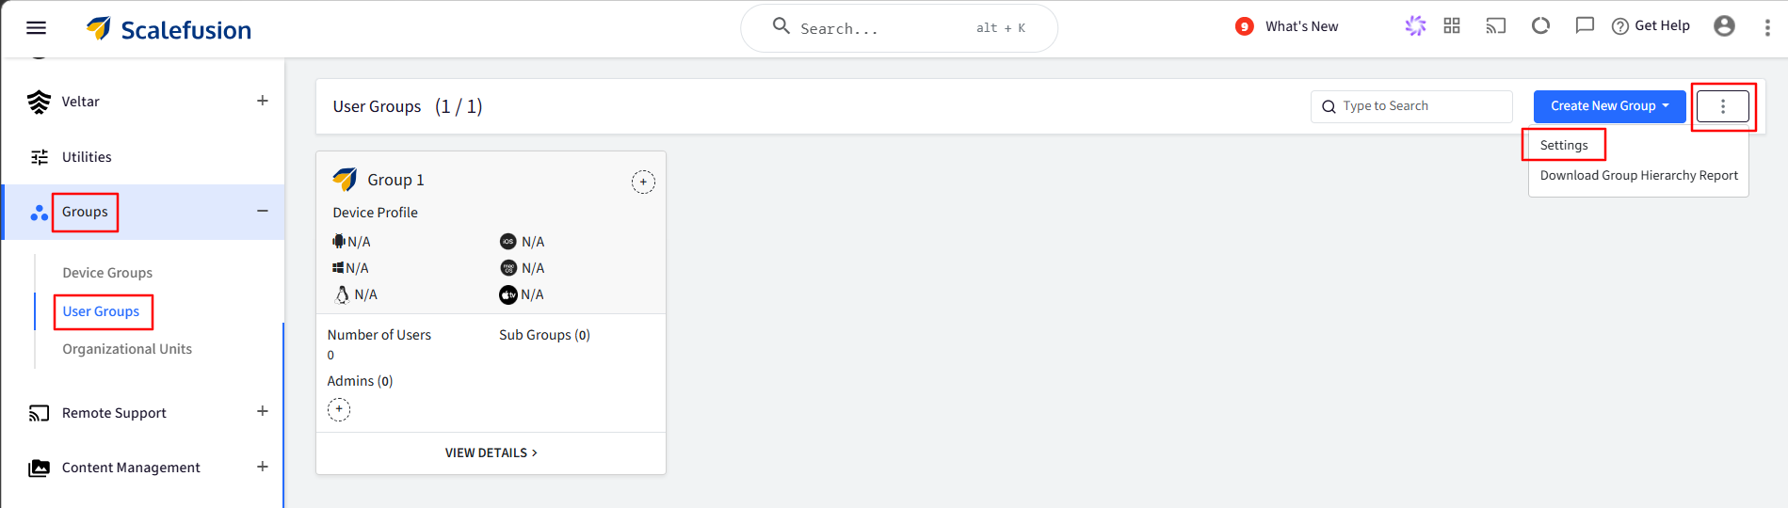Open Device Groups in the sidebar
This screenshot has height=508, width=1788.
pos(107,273)
